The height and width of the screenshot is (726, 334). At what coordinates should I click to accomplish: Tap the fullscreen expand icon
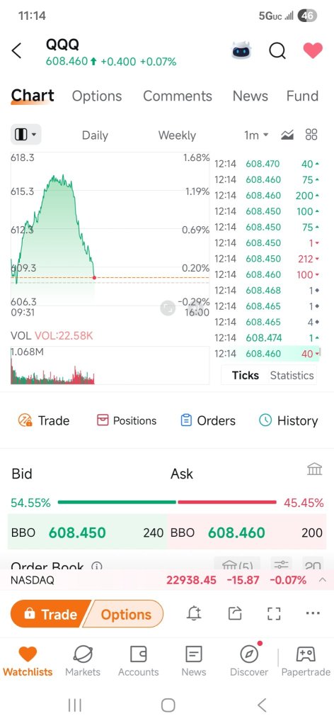(x=274, y=613)
